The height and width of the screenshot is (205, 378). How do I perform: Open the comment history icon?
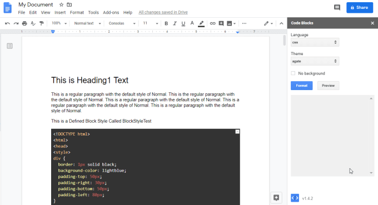point(337,7)
